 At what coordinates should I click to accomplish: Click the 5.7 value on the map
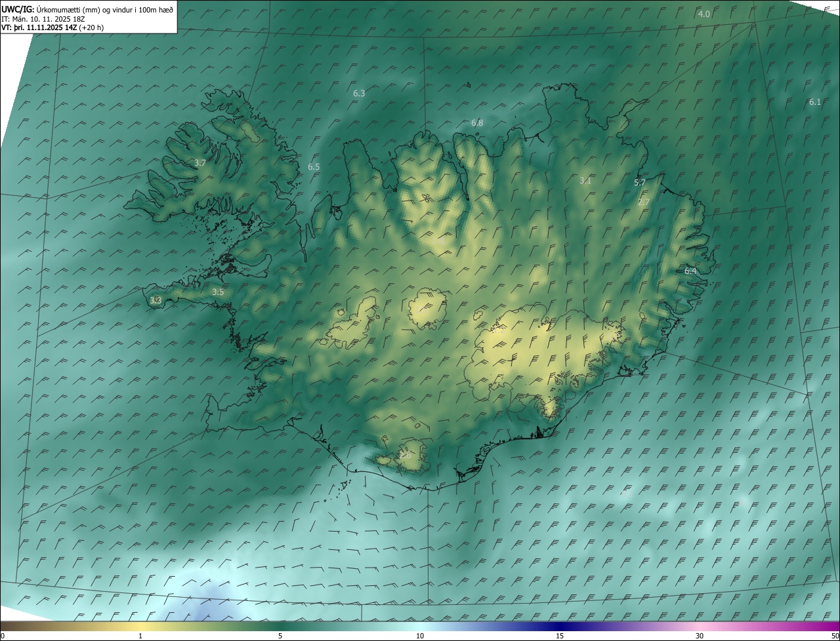pos(640,182)
